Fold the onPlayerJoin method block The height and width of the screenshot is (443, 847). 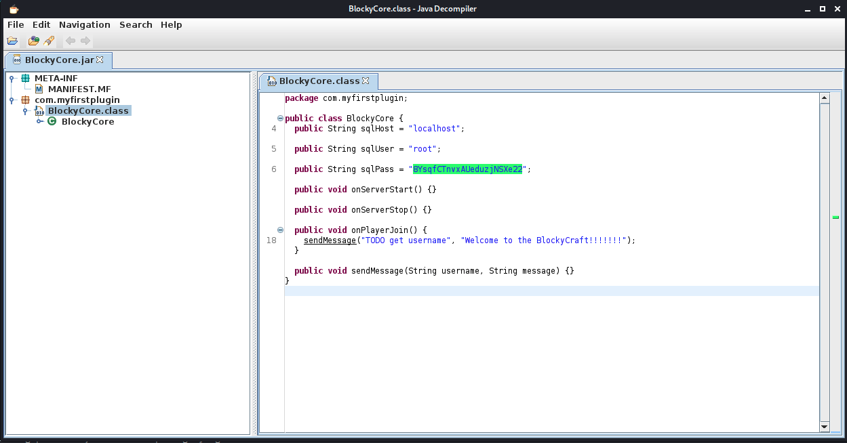click(280, 230)
